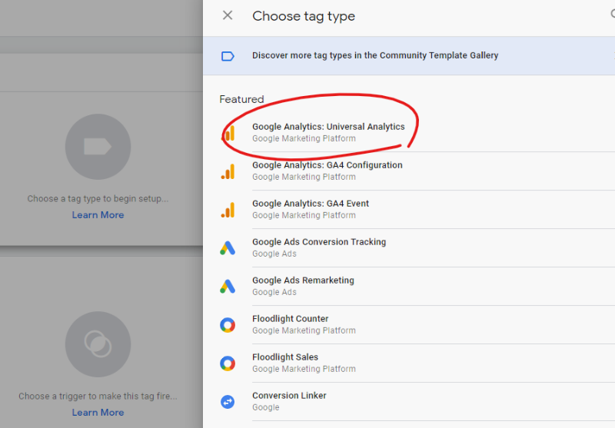
Task: Click the Choose tag type panel title
Action: click(x=304, y=16)
